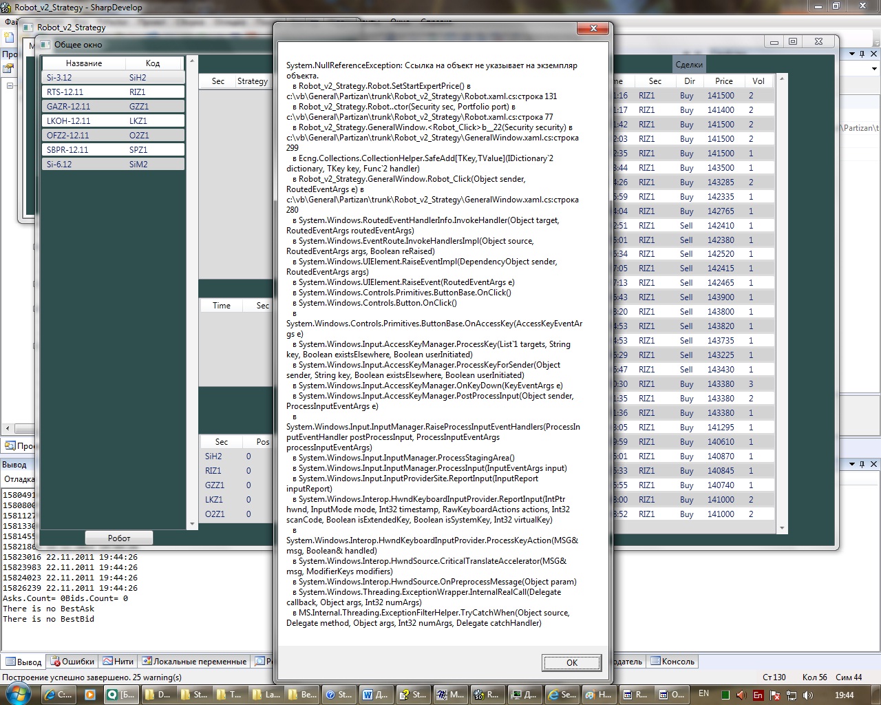
Task: Open the Ошибки tab
Action: (x=72, y=661)
